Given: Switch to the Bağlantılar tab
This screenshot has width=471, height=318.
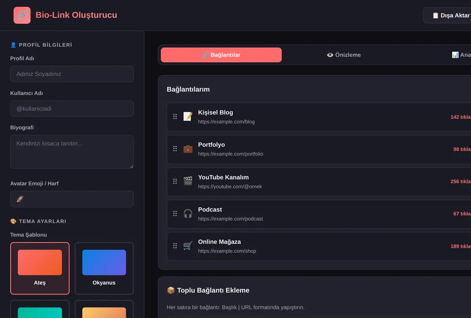Looking at the screenshot, I should pyautogui.click(x=221, y=55).
